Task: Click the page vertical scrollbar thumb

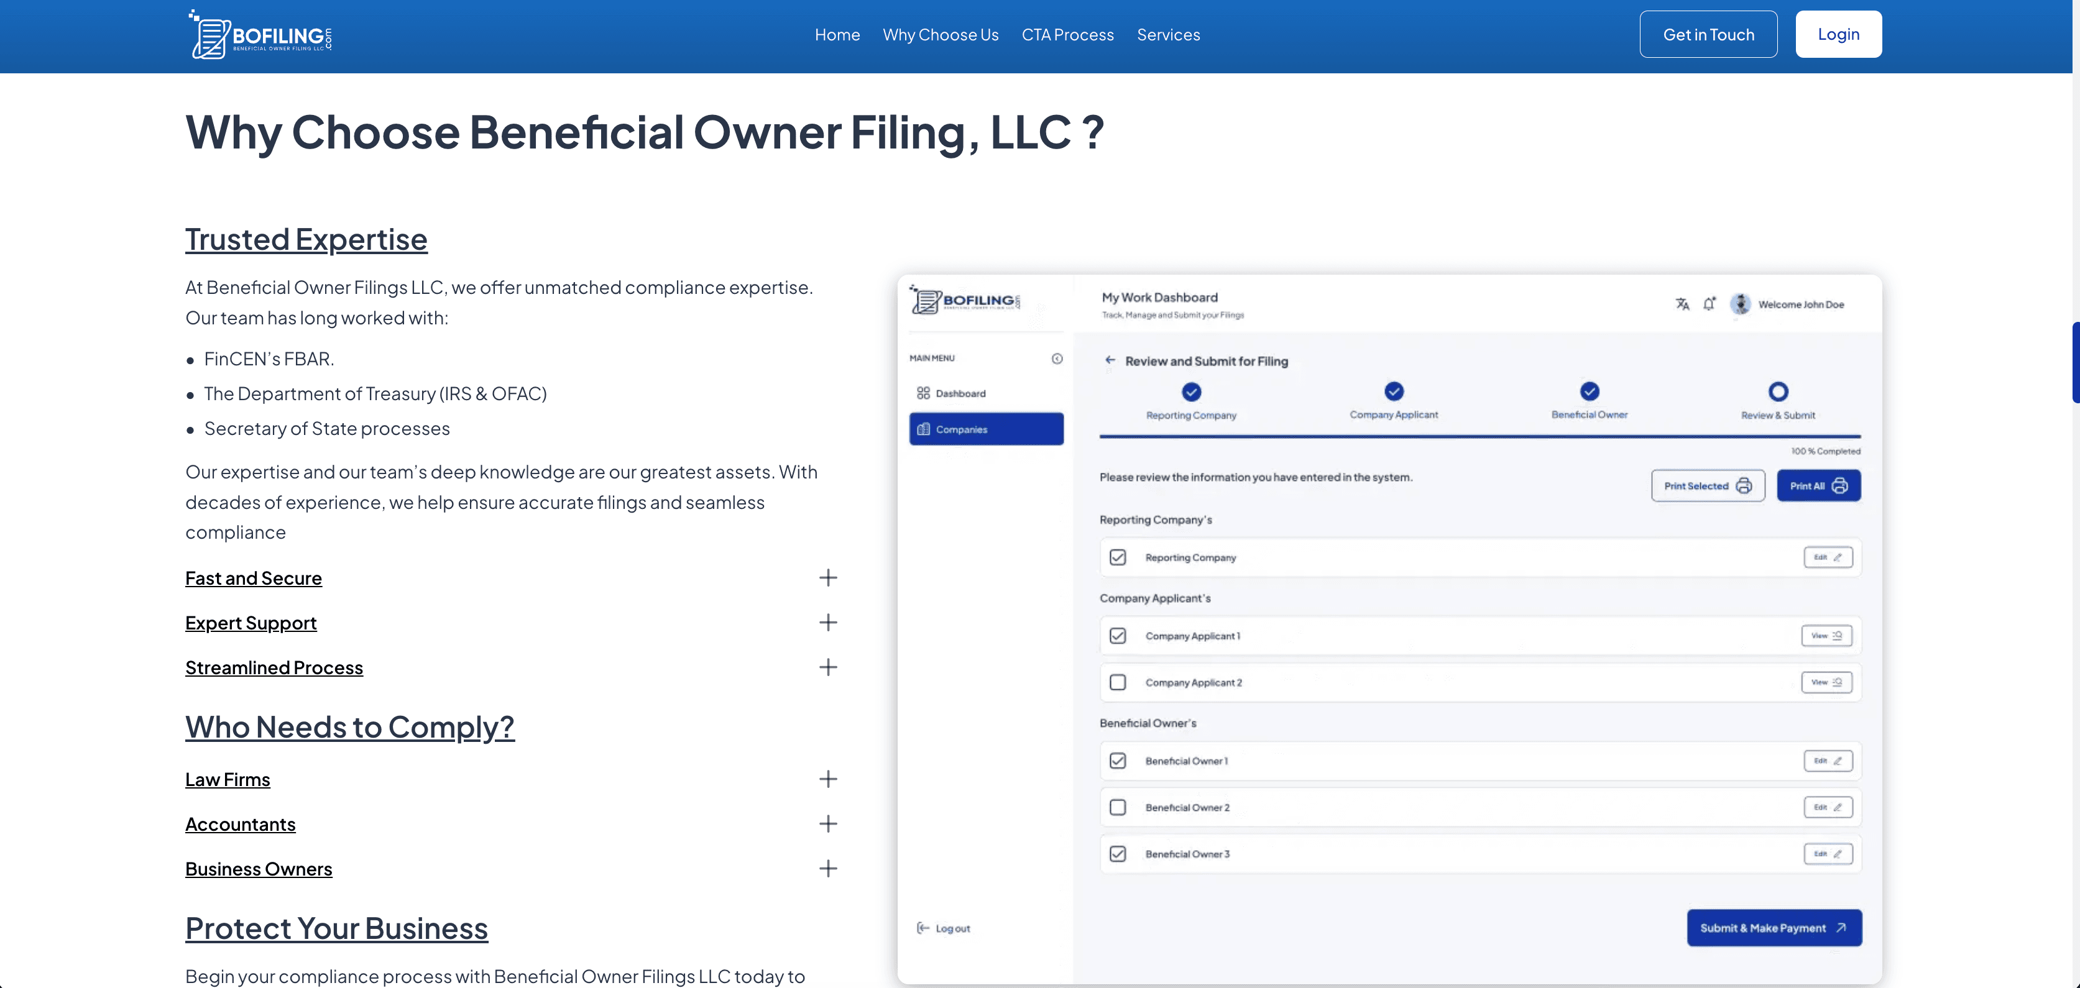Action: 2075,362
